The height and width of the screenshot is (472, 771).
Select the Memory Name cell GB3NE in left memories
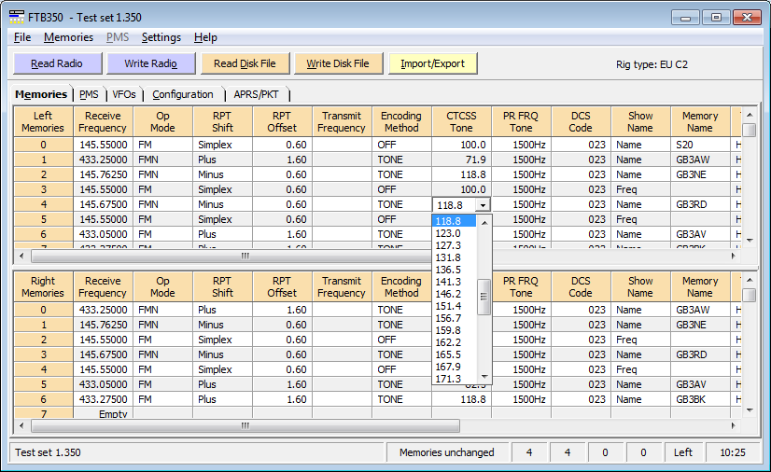[692, 174]
